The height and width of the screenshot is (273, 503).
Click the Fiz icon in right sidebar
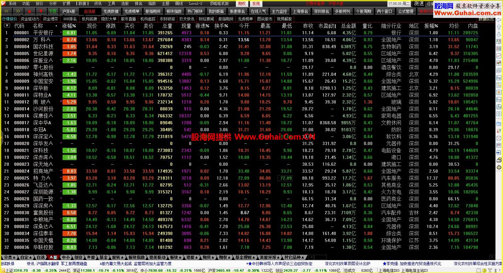(x=499, y=99)
